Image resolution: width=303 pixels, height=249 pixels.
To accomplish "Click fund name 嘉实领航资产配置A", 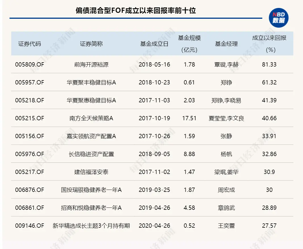I will tap(91, 136).
